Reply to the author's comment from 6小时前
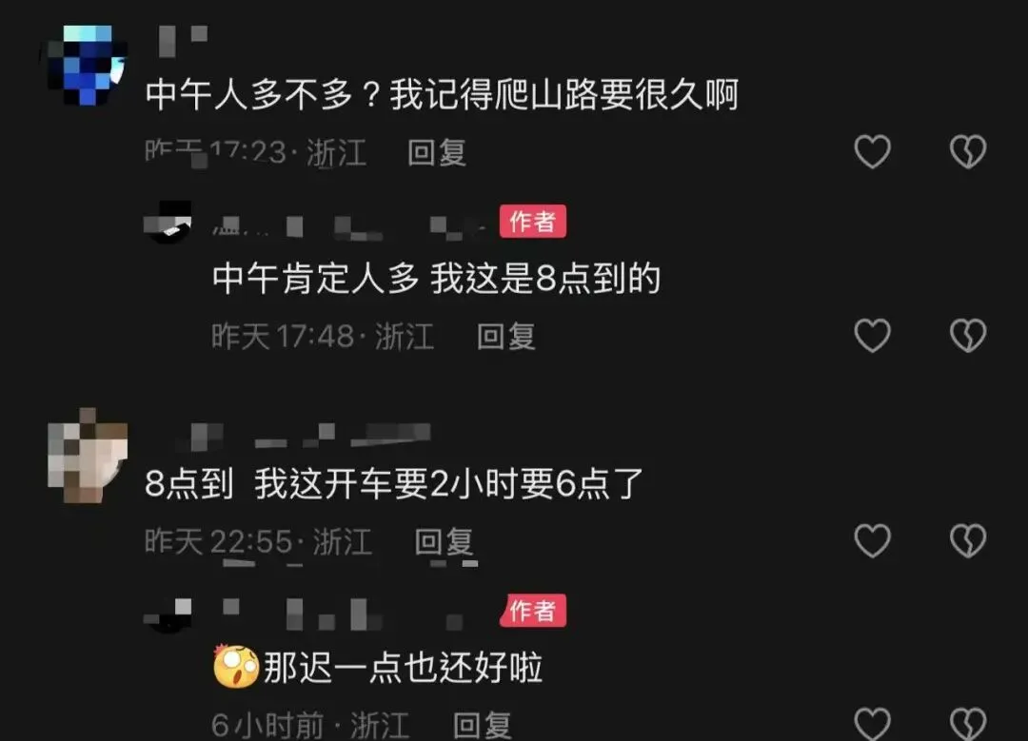Image resolution: width=1028 pixels, height=741 pixels. (482, 725)
